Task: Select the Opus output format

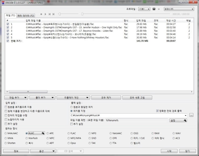Action: (72, 143)
